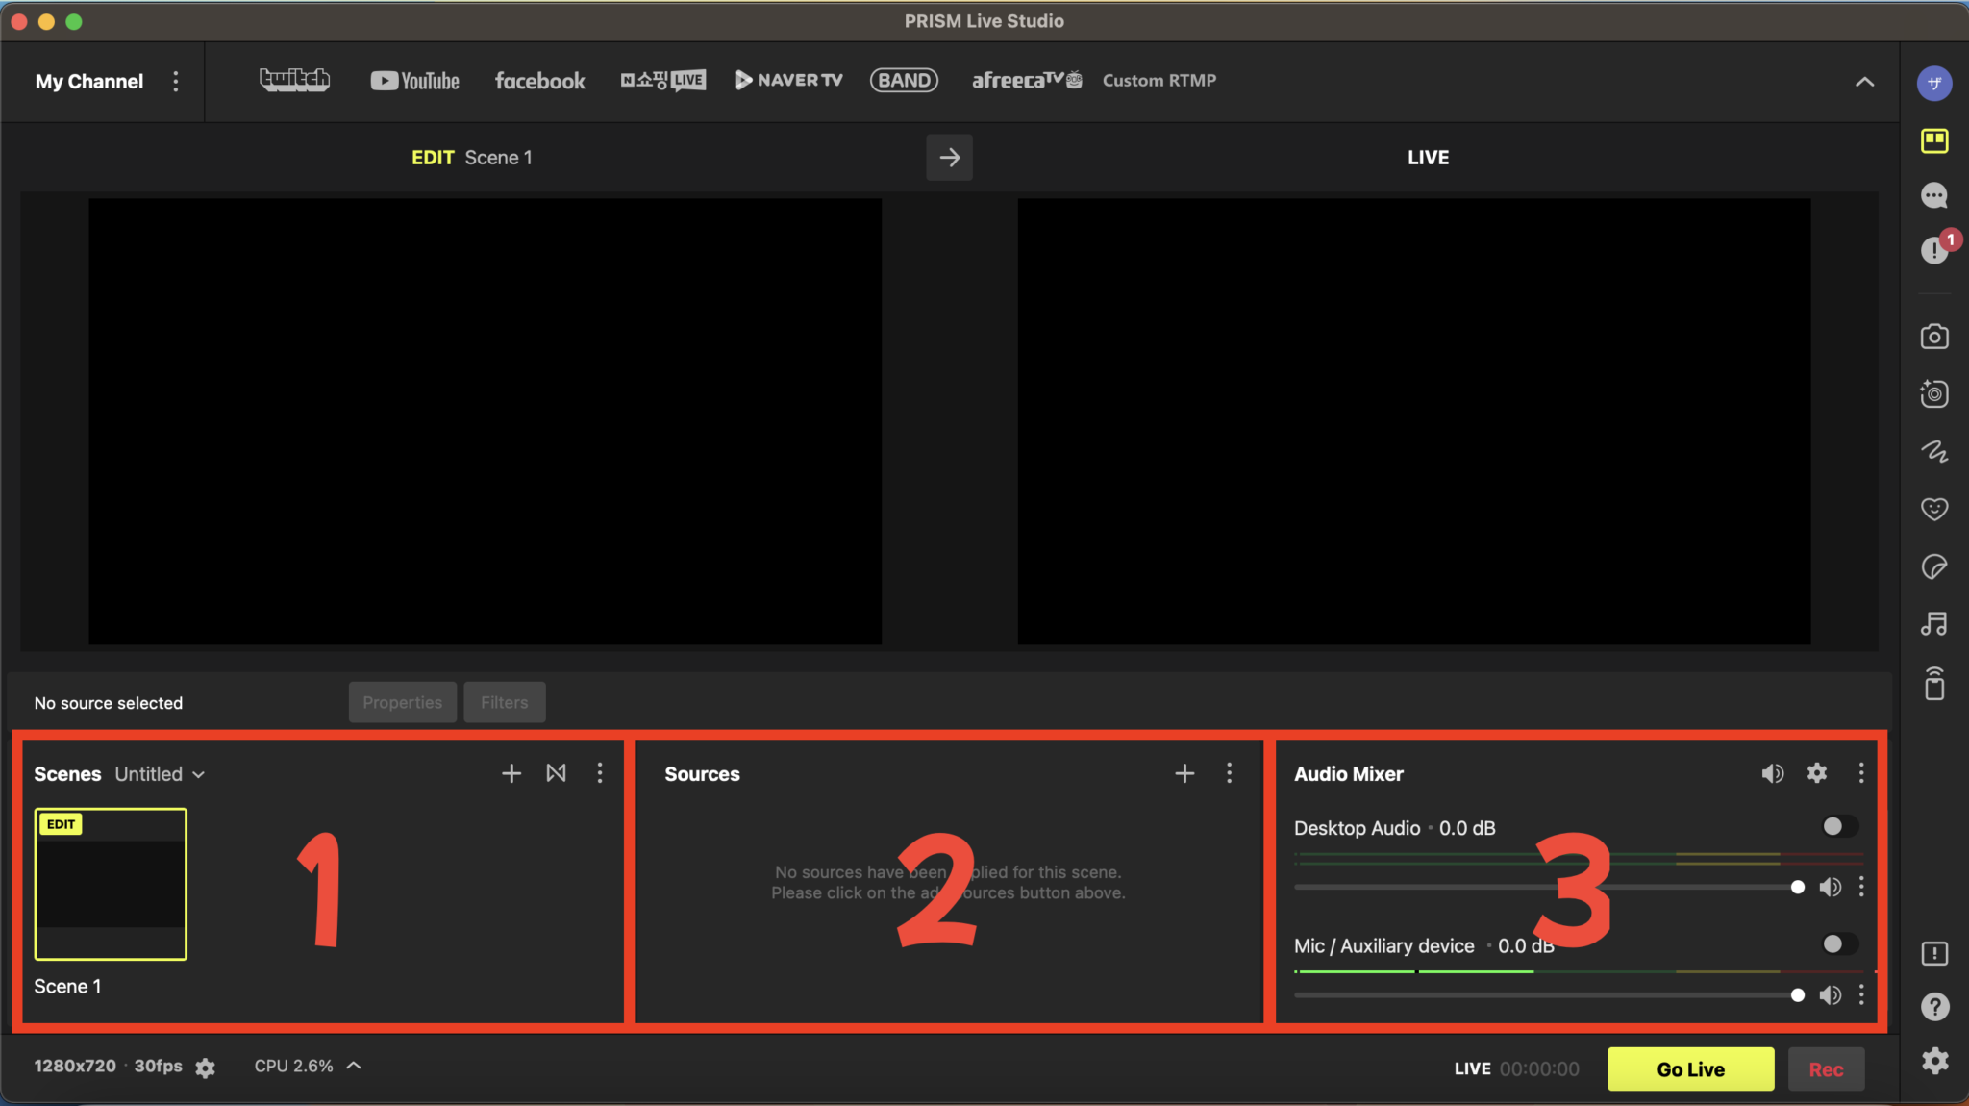Expand the CPU usage stats chevron
The height and width of the screenshot is (1106, 1969).
(x=354, y=1066)
